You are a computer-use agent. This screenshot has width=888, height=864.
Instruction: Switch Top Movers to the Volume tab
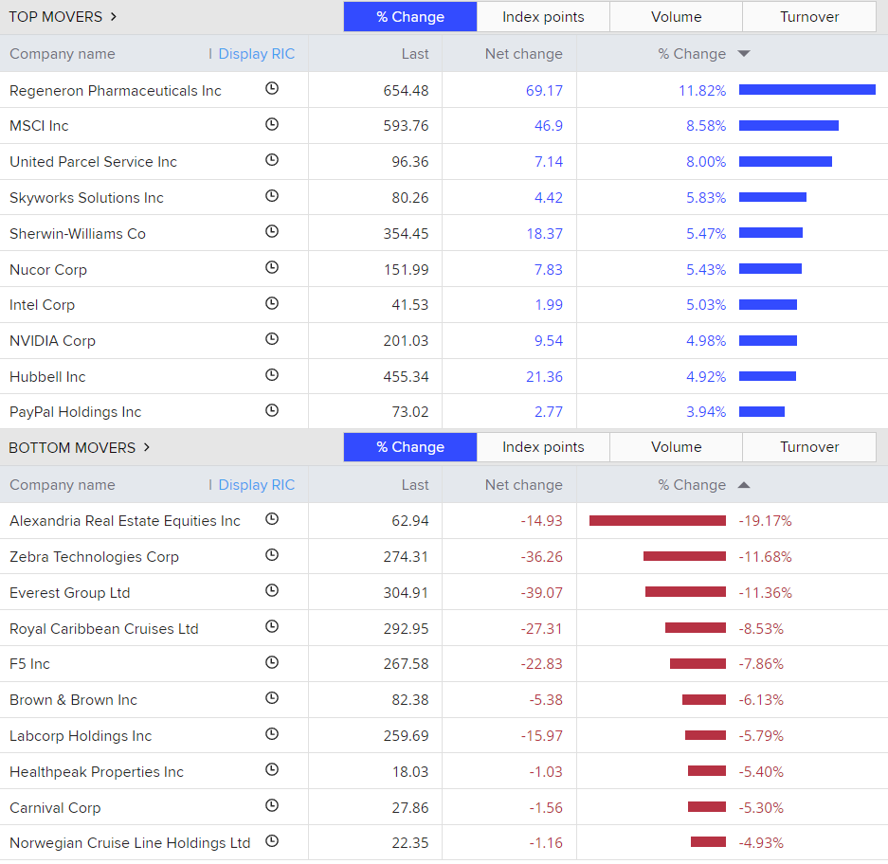676,17
